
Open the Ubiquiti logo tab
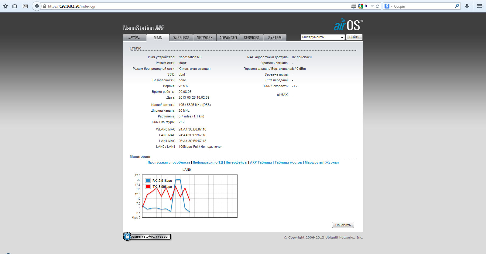point(134,38)
